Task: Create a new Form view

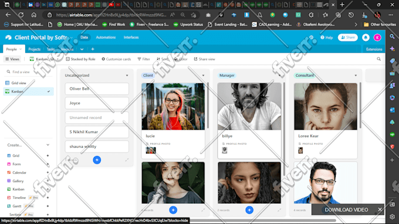Action: point(28,164)
